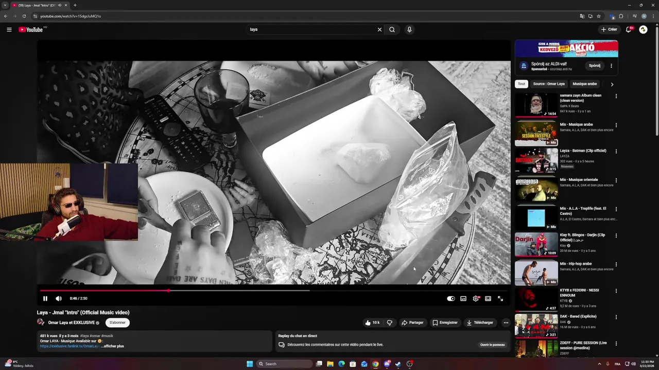Click the search magnifier button
659x370 pixels.
pyautogui.click(x=392, y=30)
